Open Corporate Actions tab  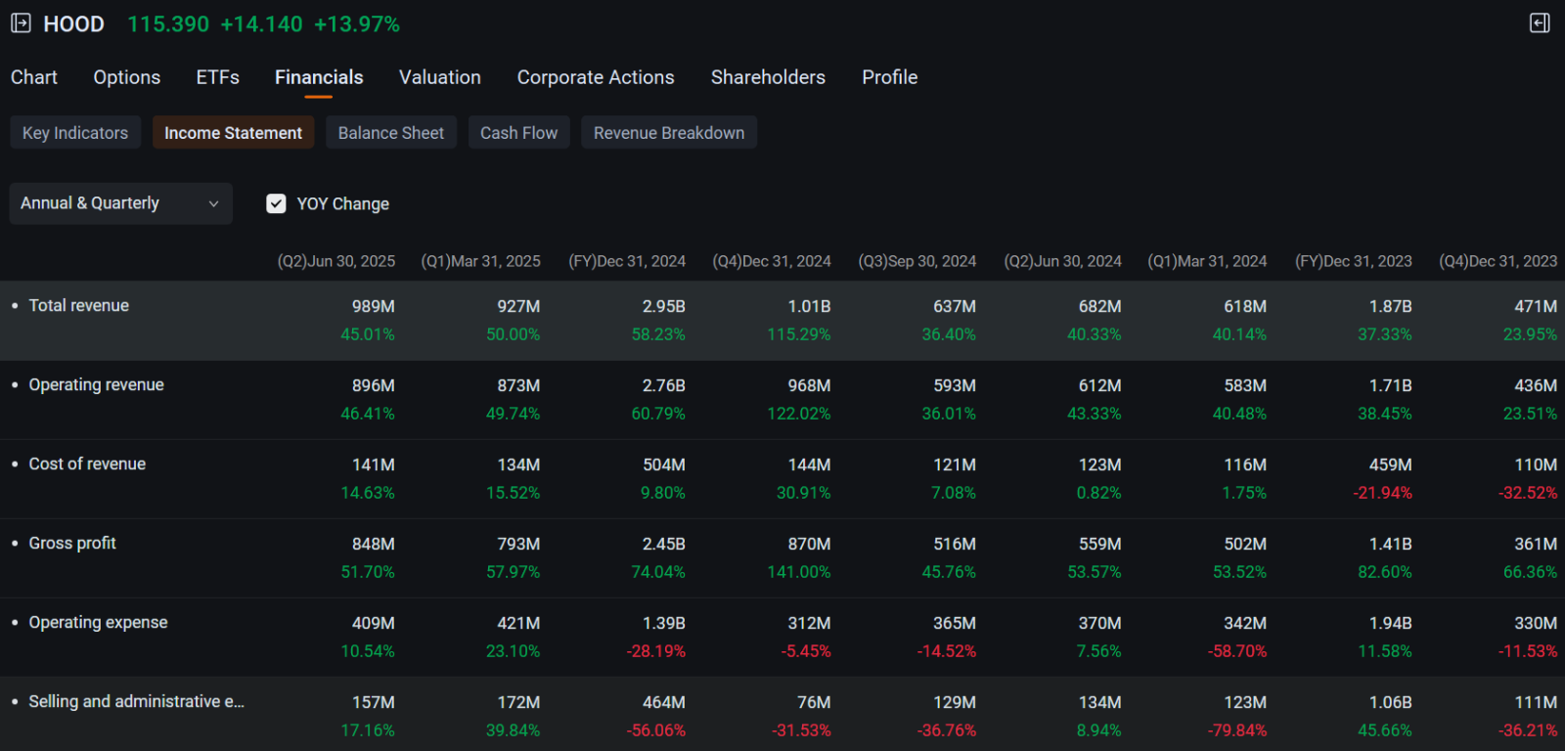(x=596, y=77)
